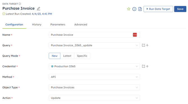
Task: Favorite this data target with star icon
Action: (x=129, y=9)
